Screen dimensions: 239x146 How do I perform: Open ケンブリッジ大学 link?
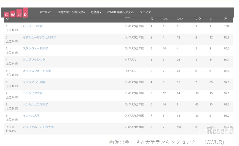click(x=34, y=60)
